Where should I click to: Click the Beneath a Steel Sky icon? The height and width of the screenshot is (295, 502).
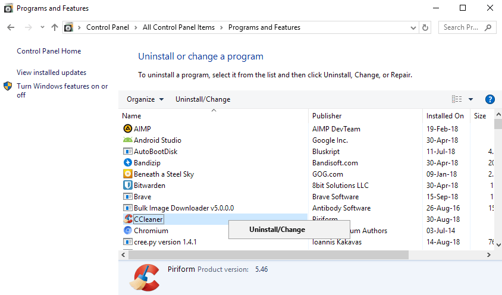127,174
